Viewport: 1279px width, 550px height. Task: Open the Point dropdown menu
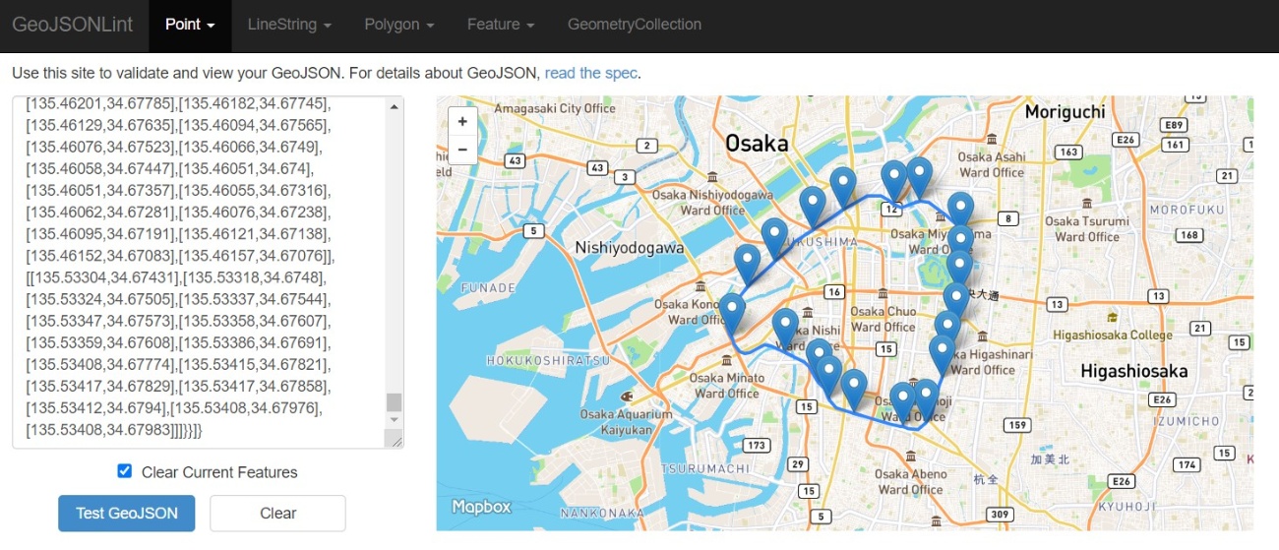[190, 25]
